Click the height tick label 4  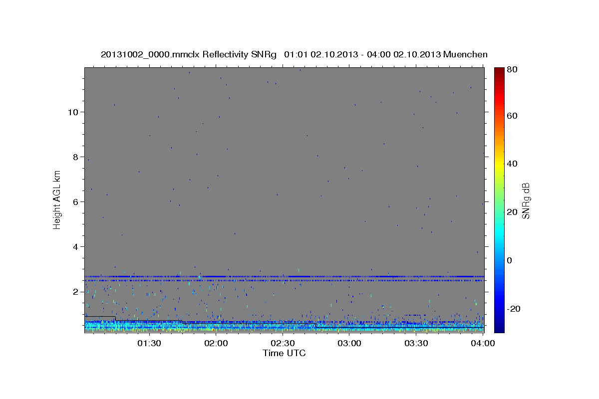coord(76,247)
